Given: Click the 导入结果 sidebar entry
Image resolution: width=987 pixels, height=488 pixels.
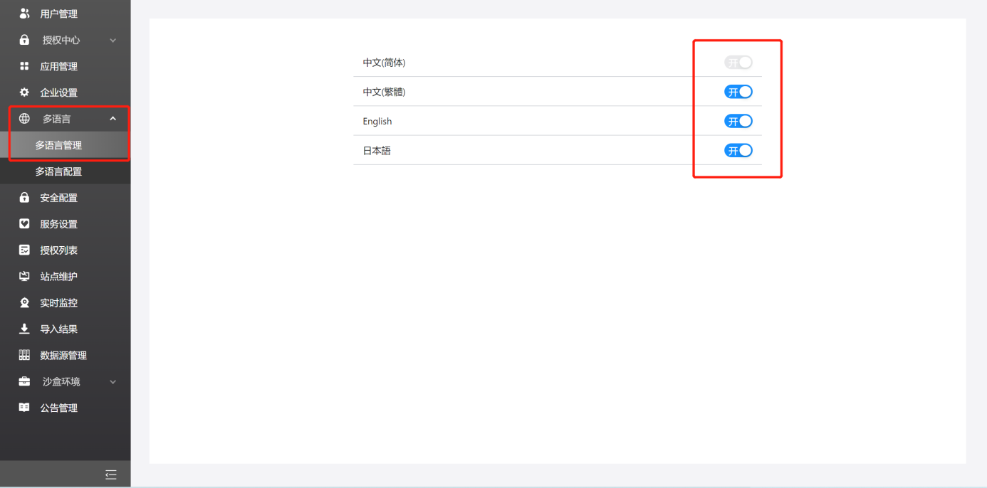Looking at the screenshot, I should [60, 329].
